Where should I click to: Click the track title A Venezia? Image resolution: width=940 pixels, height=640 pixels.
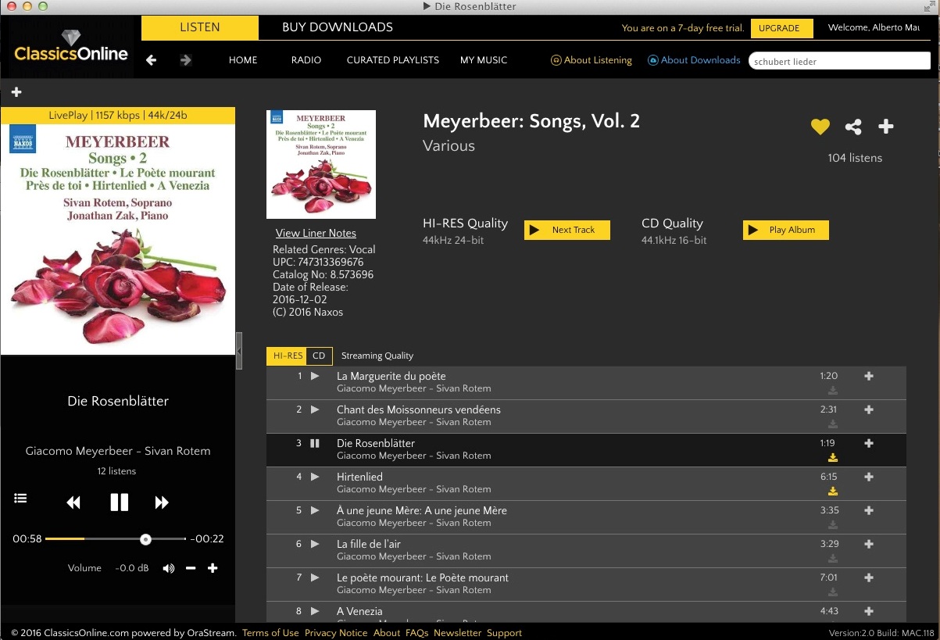point(359,611)
